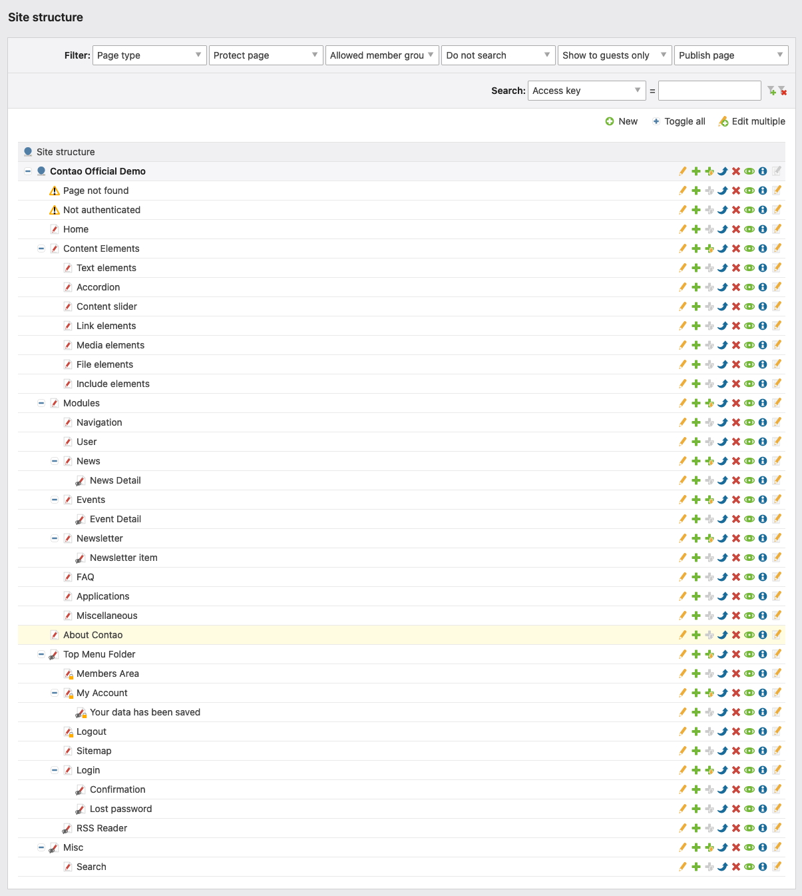Open the Protect page filter dropdown
Viewport: 802px width, 896px height.
tap(266, 55)
